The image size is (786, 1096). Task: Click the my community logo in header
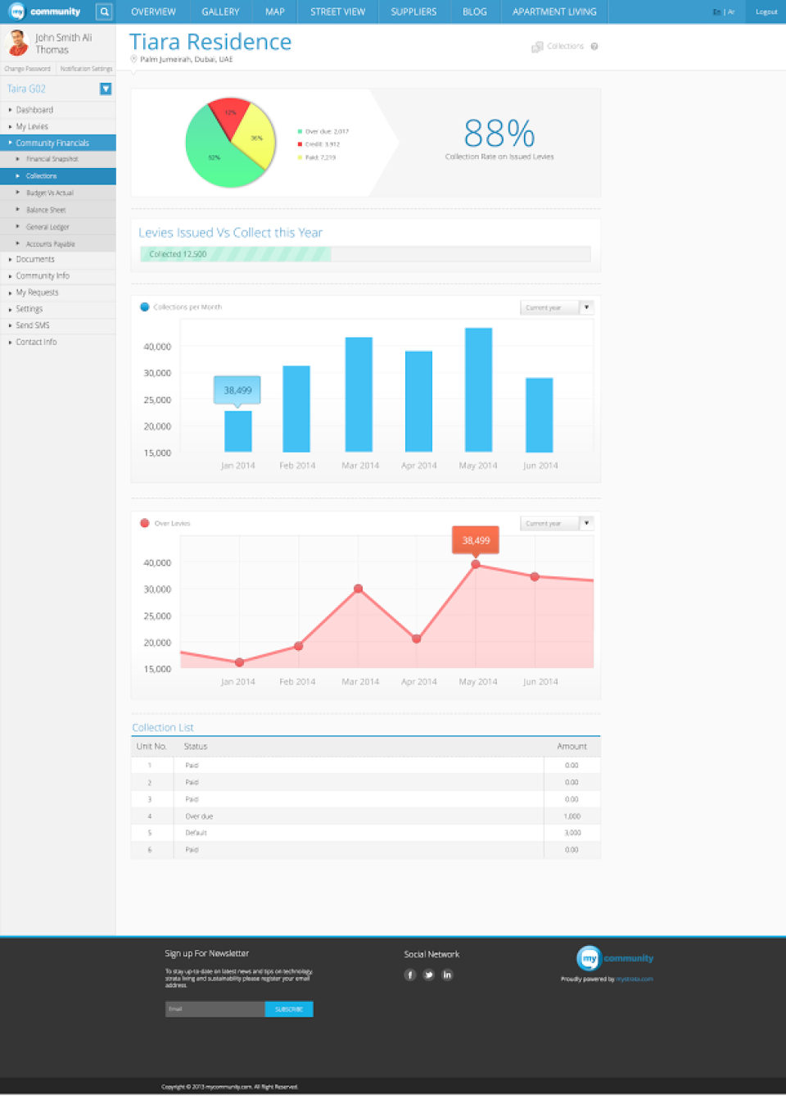click(45, 11)
